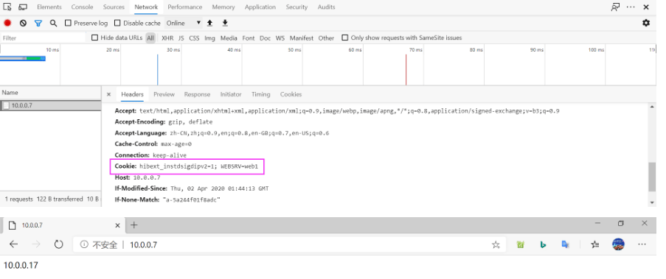
Task: Toggle the network filter funnel icon
Action: pyautogui.click(x=38, y=23)
